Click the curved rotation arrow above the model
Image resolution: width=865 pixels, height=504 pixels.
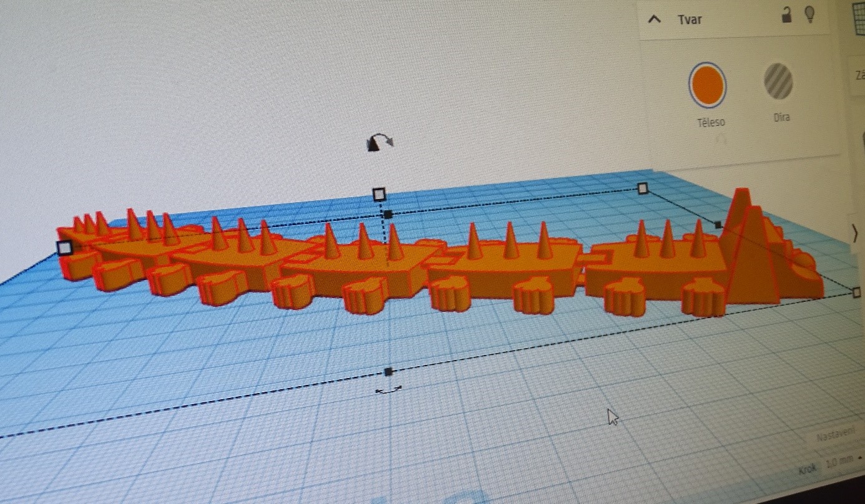pyautogui.click(x=378, y=141)
